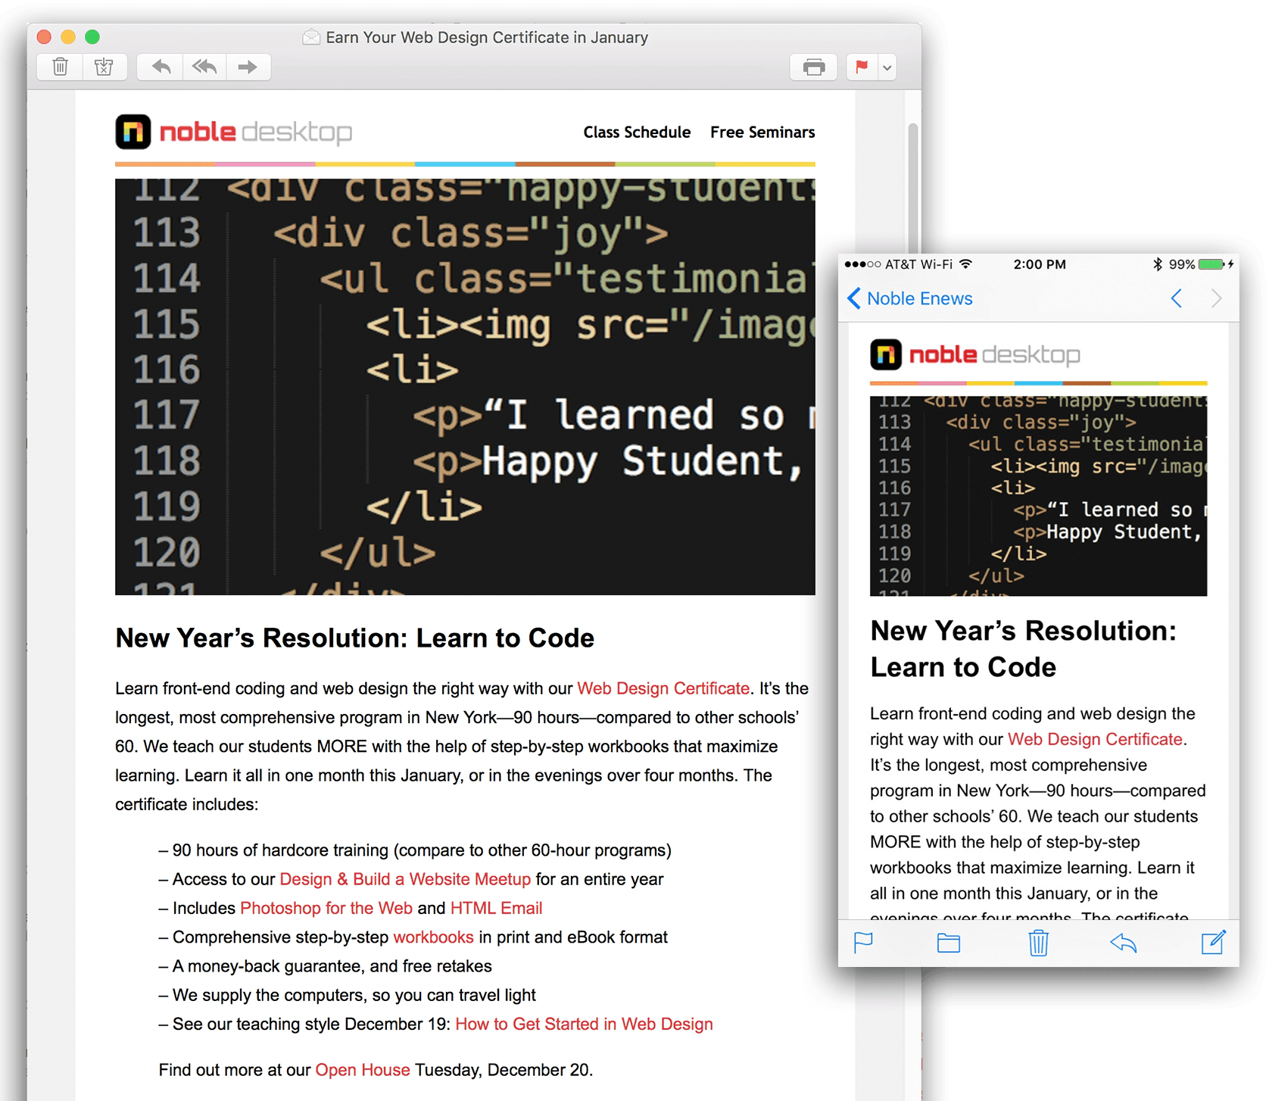1266x1101 pixels.
Task: Open Web Design Certificate link in phone email
Action: [1095, 739]
